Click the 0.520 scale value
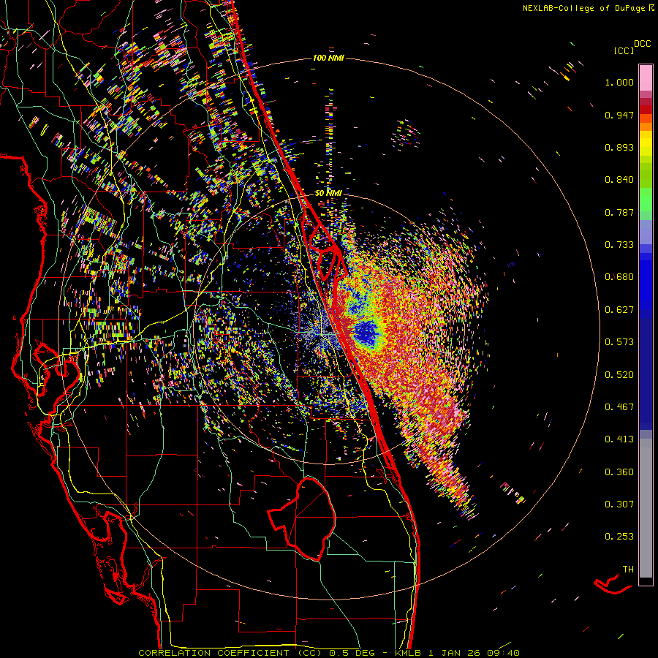Screen dimensions: 658x658 pos(619,375)
